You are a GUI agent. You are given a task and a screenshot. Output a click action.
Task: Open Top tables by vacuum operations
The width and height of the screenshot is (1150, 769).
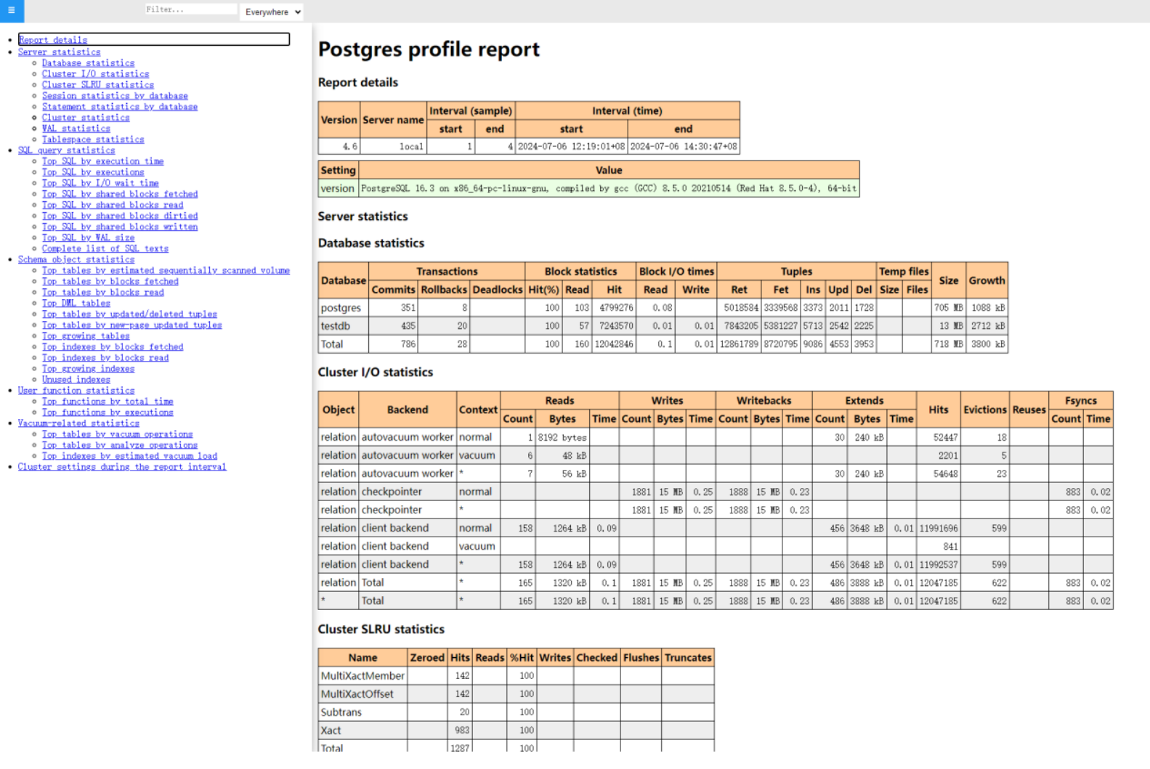[117, 434]
